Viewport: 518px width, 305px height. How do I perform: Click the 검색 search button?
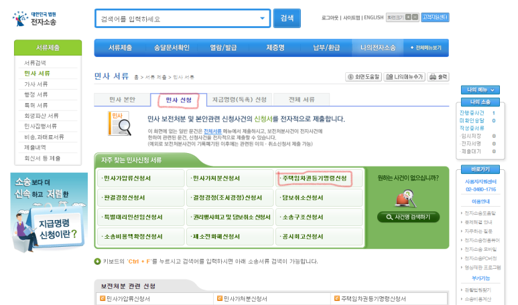[x=287, y=18]
